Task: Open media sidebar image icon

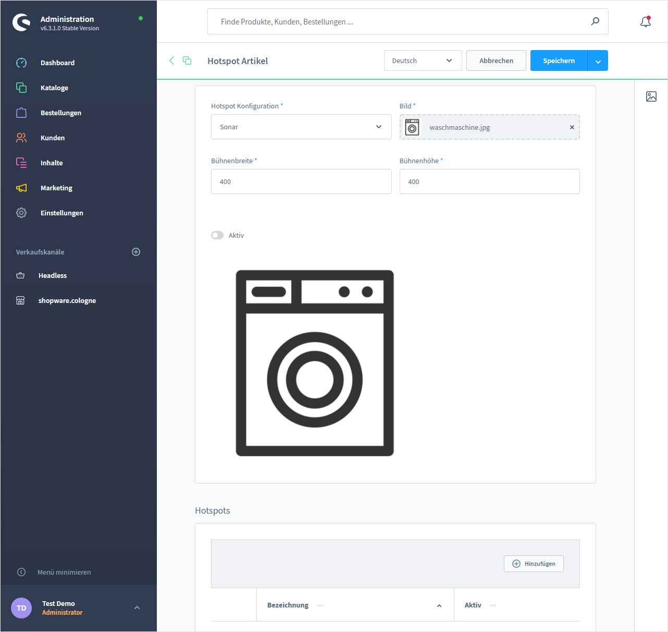Action: pos(651,96)
